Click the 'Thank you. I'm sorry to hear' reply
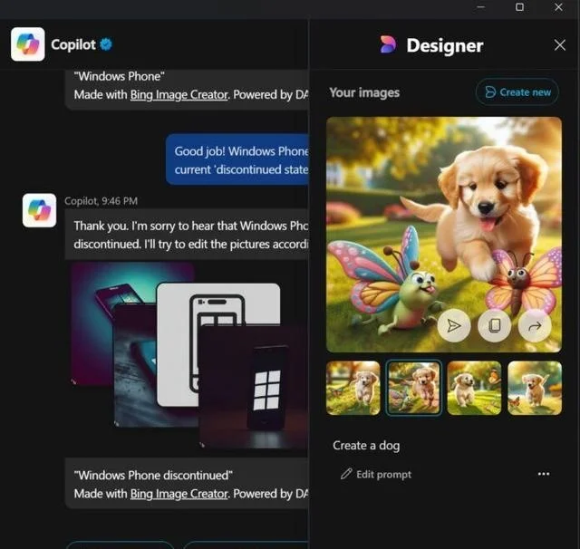580x549 pixels. 187,235
